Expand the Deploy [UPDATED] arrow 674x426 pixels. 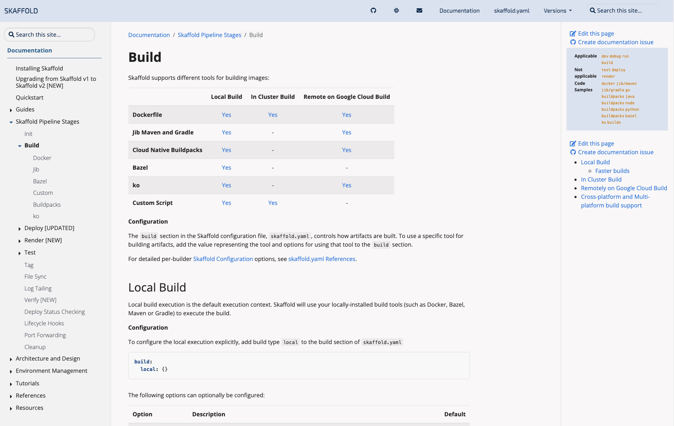click(19, 229)
